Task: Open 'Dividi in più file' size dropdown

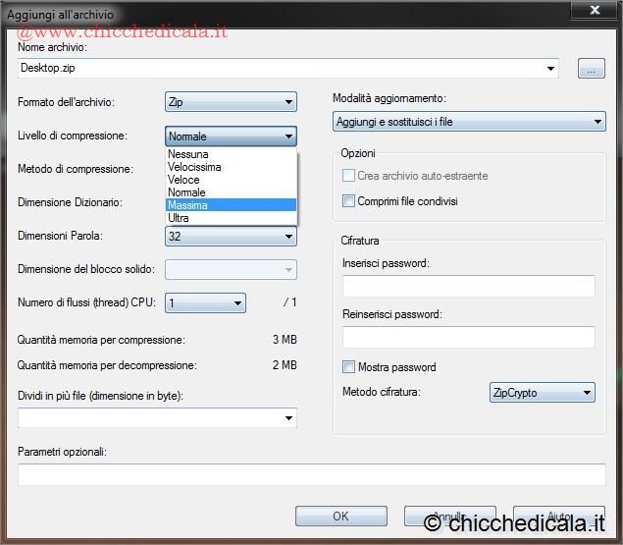Action: 157,418
